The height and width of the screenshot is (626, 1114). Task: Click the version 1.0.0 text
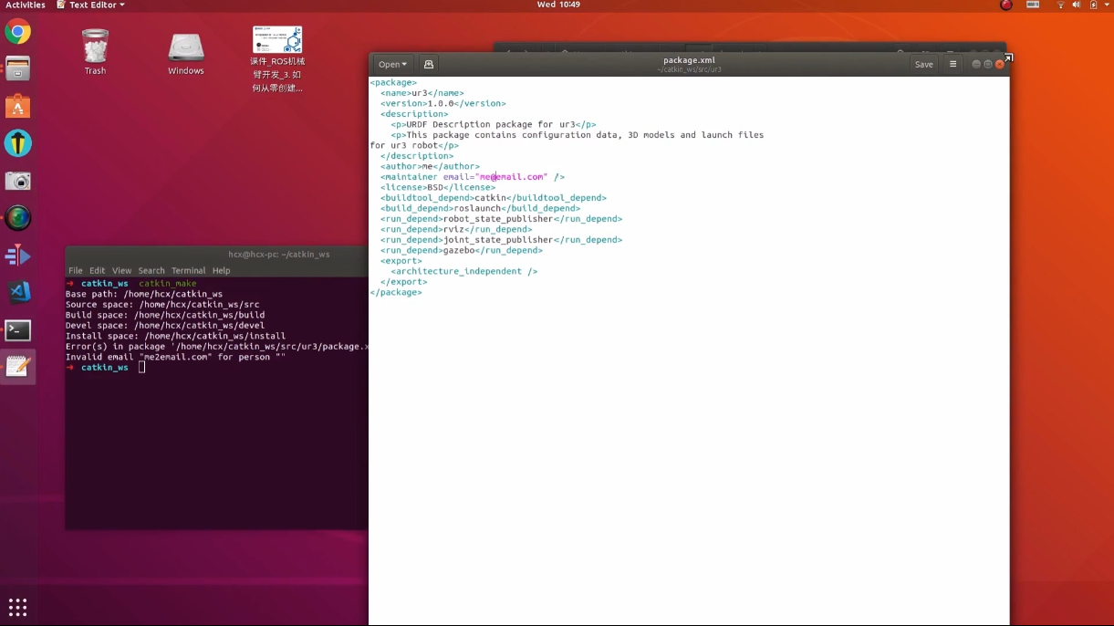[441, 104]
